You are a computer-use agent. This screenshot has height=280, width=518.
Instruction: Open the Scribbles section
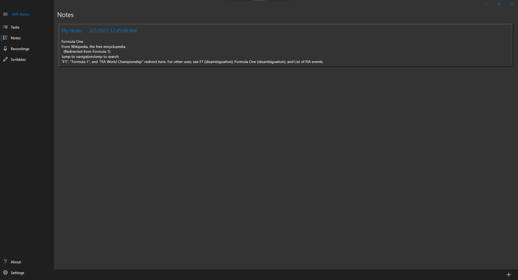27,59
